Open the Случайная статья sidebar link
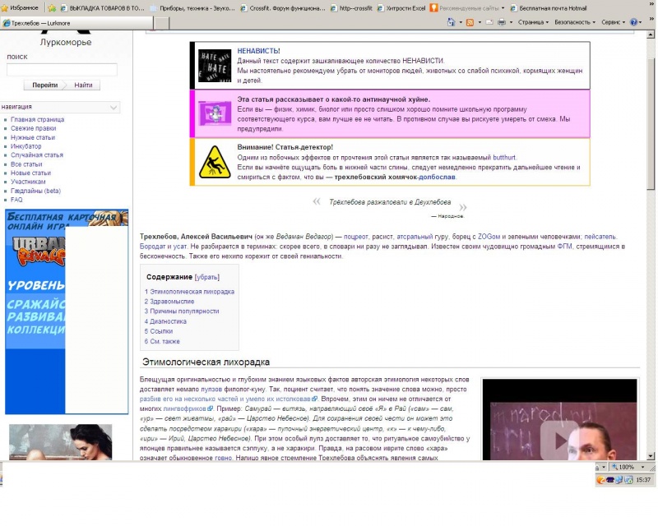 tap(36, 155)
